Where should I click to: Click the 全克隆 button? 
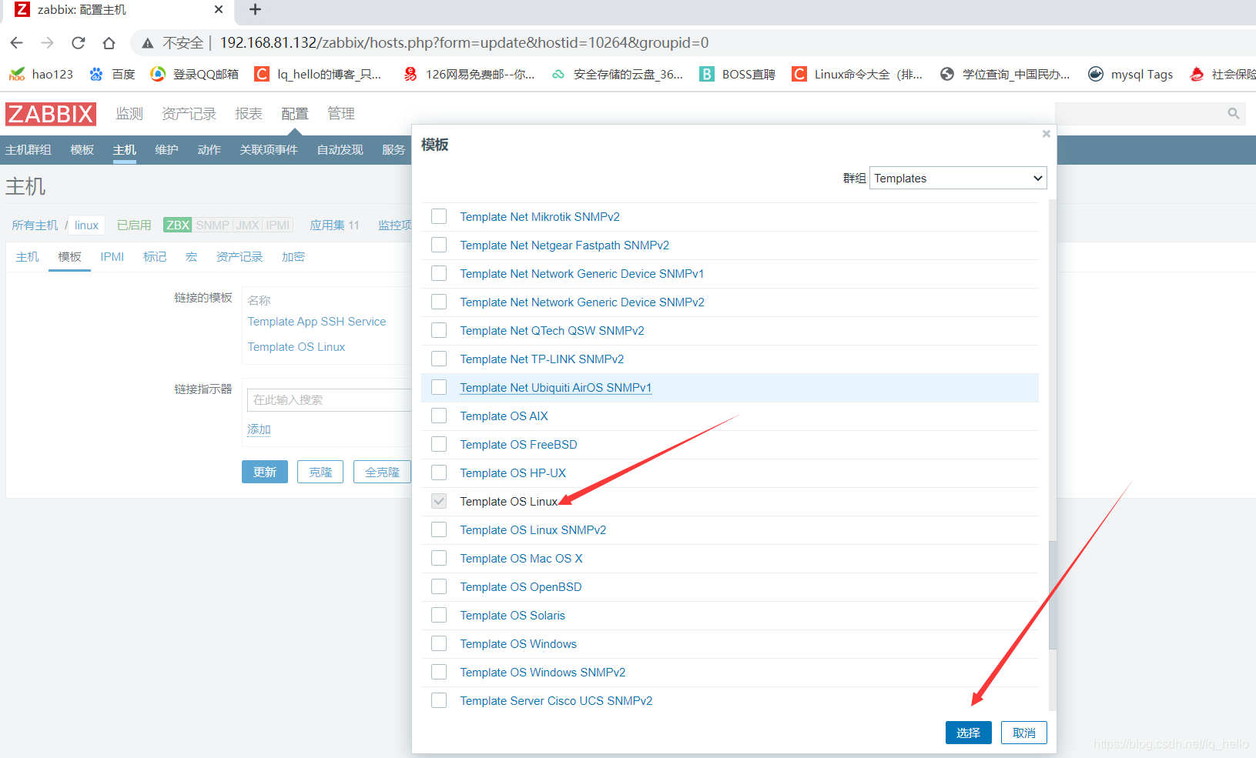[383, 472]
